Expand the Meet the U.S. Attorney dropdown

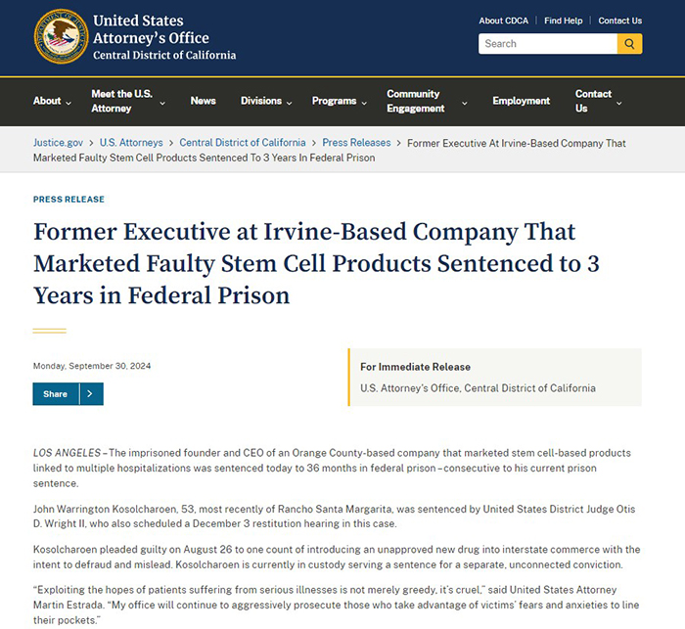(162, 103)
